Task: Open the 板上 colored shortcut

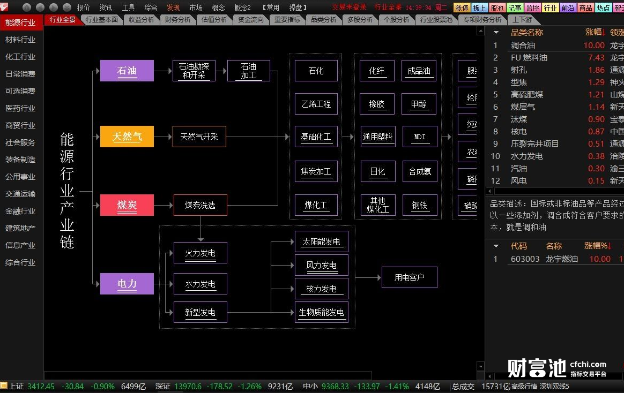Action: pos(479,7)
